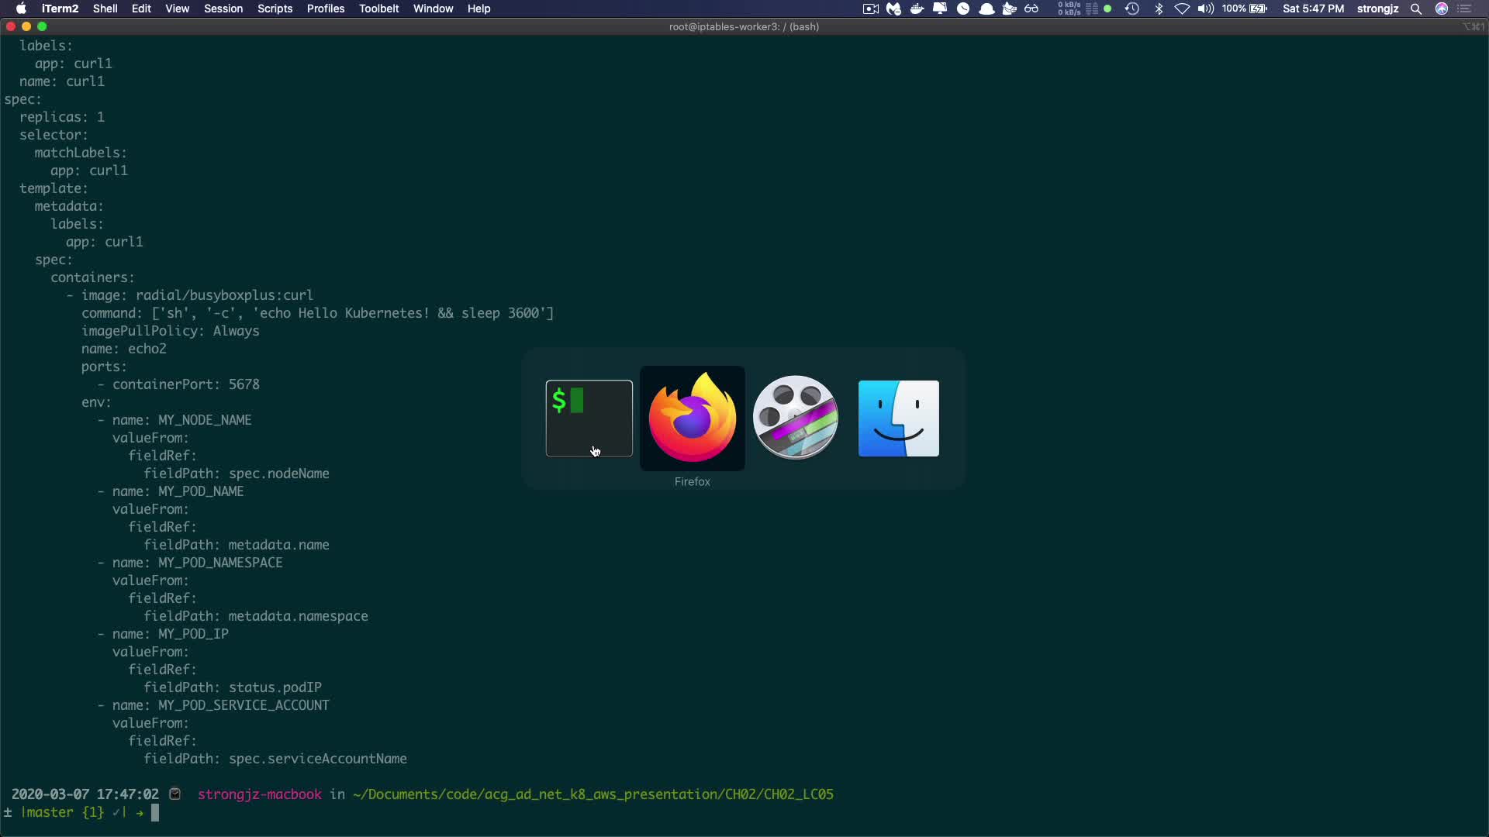This screenshot has width=1489, height=837.
Task: Click the terminal prompt cursor line
Action: (155, 812)
